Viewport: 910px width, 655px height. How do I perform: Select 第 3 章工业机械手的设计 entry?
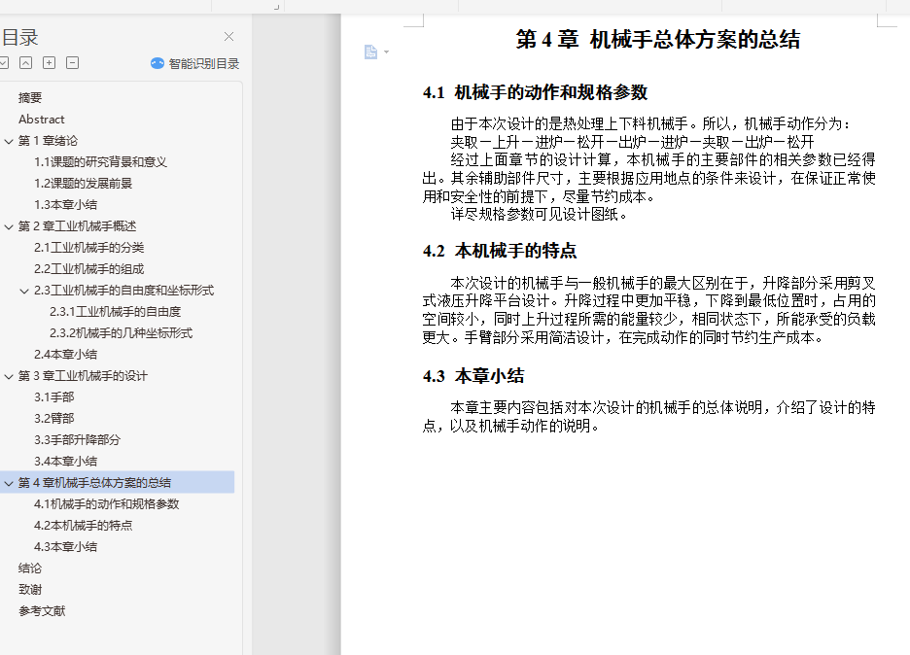coord(83,376)
